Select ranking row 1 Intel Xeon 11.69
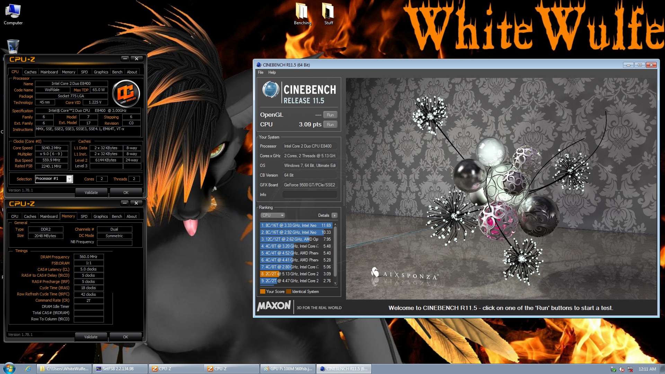Screen dimensions: 665x374 [296, 225]
